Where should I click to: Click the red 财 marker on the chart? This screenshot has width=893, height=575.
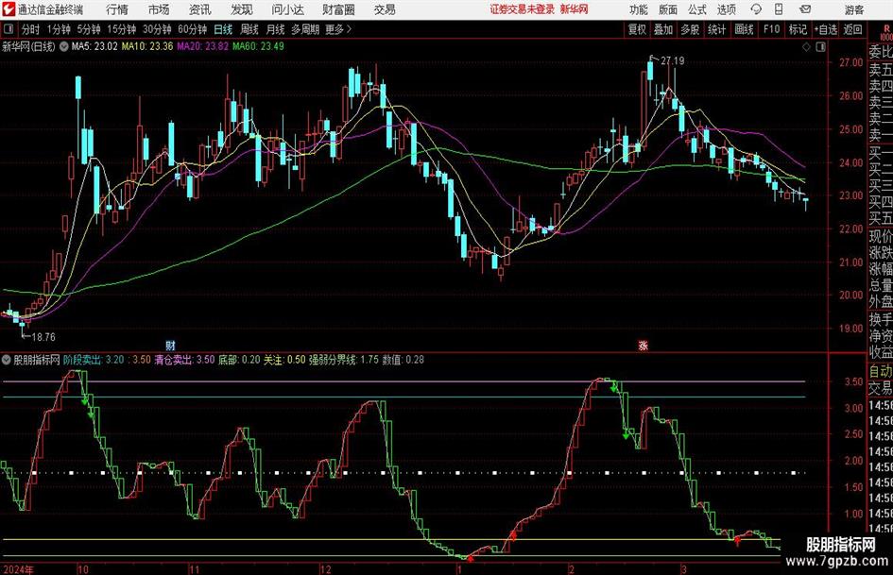tap(170, 345)
